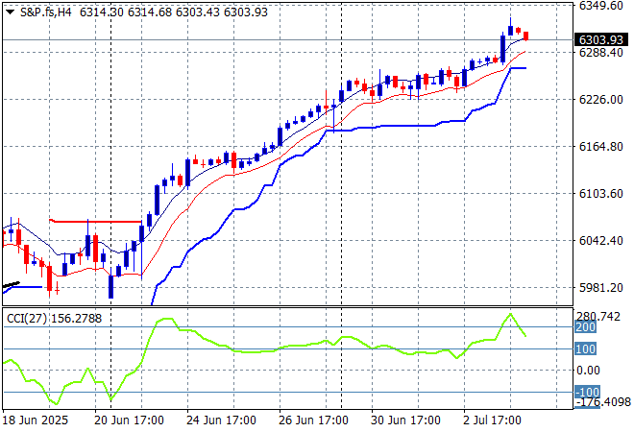This screenshot has height=432, width=634.
Task: Select the CCI 200 level label
Action: [x=585, y=327]
